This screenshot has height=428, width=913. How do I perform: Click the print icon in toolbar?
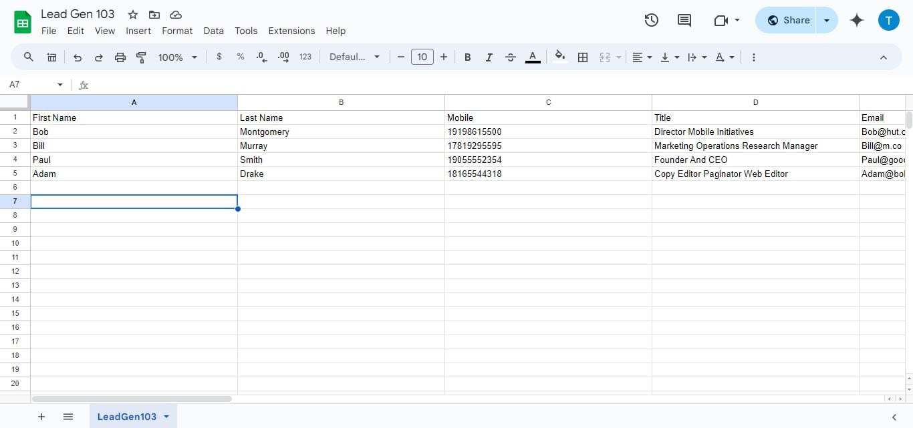(x=120, y=57)
